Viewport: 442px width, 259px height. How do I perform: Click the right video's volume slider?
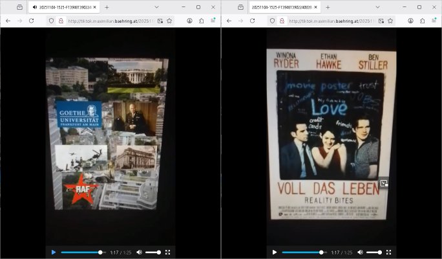[x=374, y=252]
